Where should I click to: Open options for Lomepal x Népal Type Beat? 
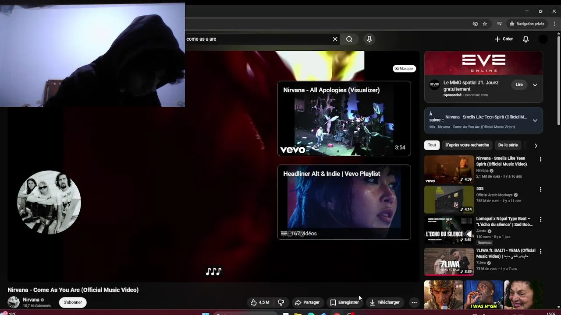point(540,219)
